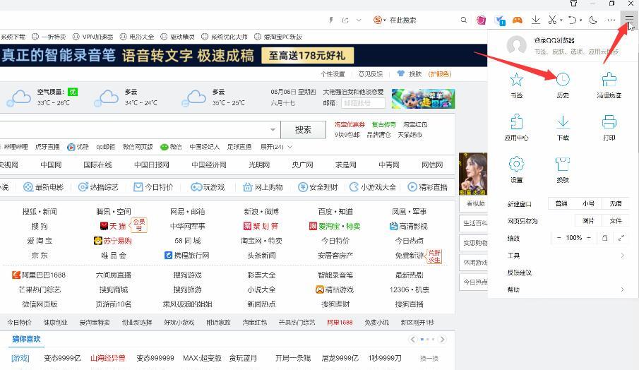Save the page as 图片
639x370 pixels.
click(588, 220)
